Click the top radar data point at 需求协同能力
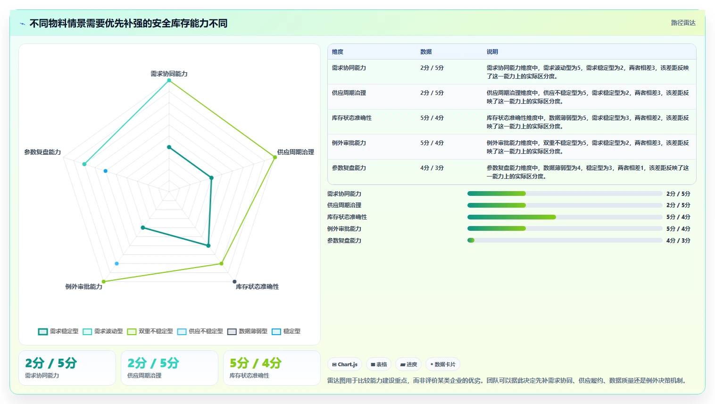 pos(169,81)
